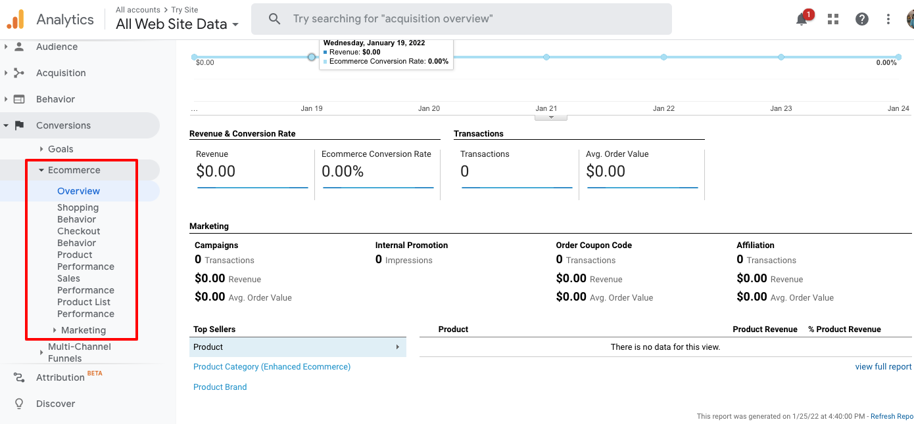Collapse the Ecommerce section
The height and width of the screenshot is (424, 914).
point(73,169)
